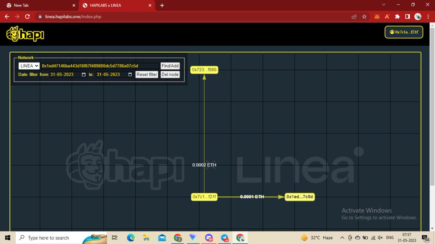
Task: Share this page using the share icon
Action: pyautogui.click(x=354, y=17)
